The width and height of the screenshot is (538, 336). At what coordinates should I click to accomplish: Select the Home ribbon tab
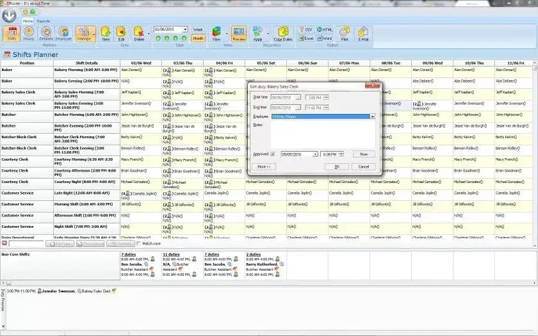(28, 21)
